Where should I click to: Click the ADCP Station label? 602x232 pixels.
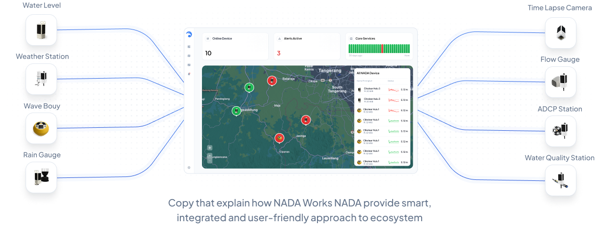(x=560, y=109)
